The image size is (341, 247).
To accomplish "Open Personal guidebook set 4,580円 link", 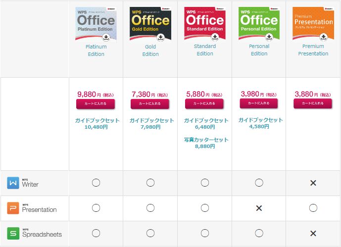I will tap(260, 123).
